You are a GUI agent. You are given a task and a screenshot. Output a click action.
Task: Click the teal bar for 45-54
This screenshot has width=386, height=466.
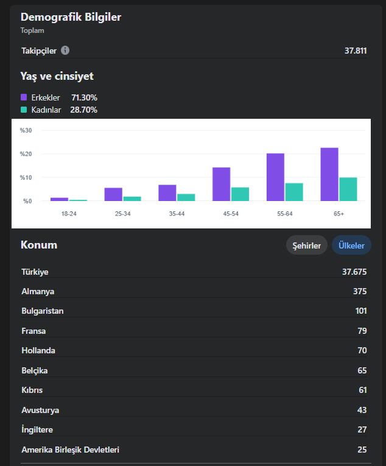[240, 194]
